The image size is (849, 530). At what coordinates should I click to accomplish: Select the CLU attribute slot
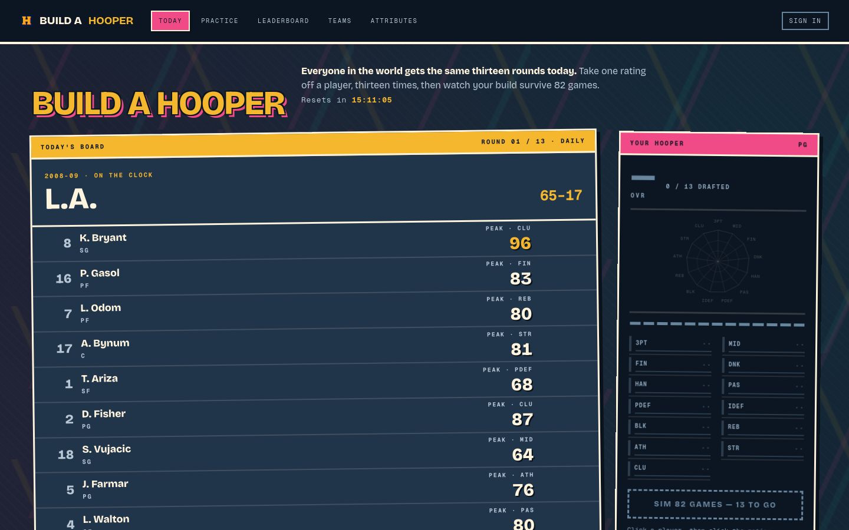[669, 469]
